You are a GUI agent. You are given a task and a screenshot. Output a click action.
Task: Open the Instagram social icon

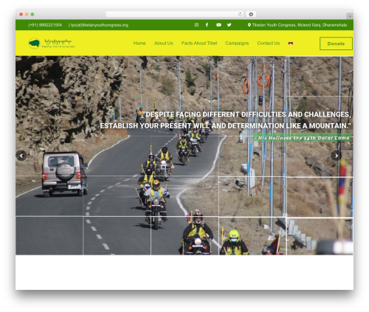point(196,25)
